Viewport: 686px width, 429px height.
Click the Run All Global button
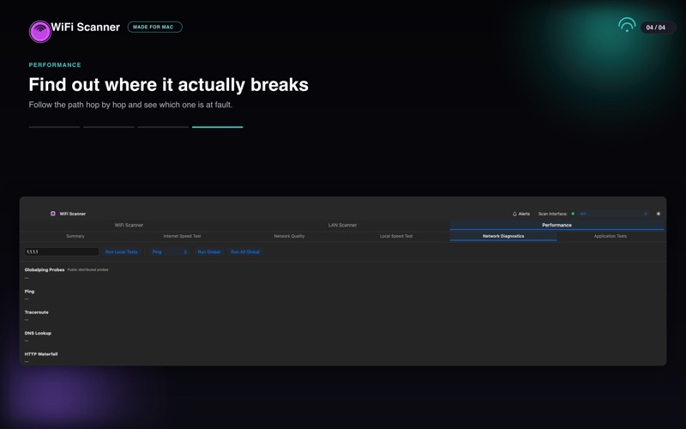tap(245, 251)
